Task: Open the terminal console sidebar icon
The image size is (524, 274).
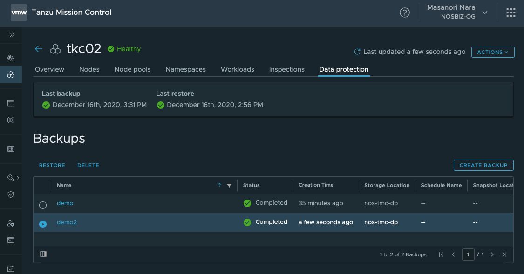Action: coord(11,240)
